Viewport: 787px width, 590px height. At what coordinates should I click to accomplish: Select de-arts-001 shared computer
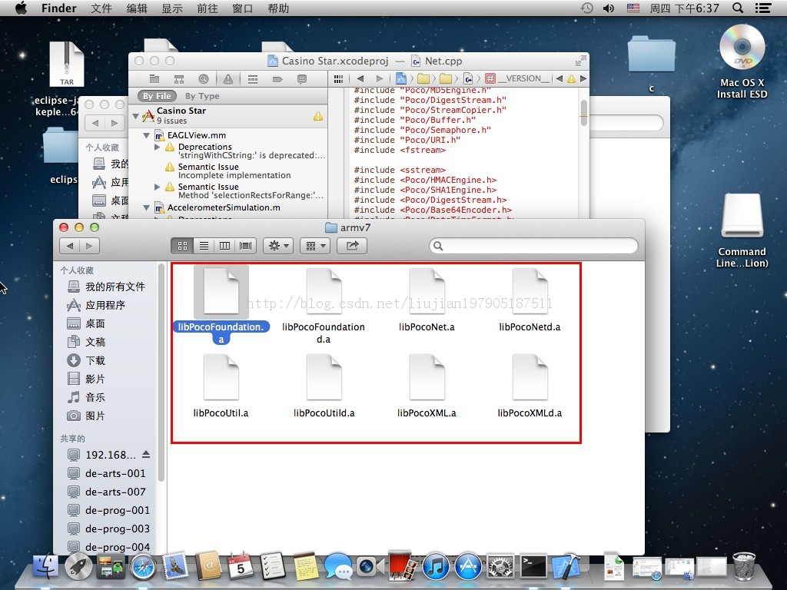tap(106, 473)
